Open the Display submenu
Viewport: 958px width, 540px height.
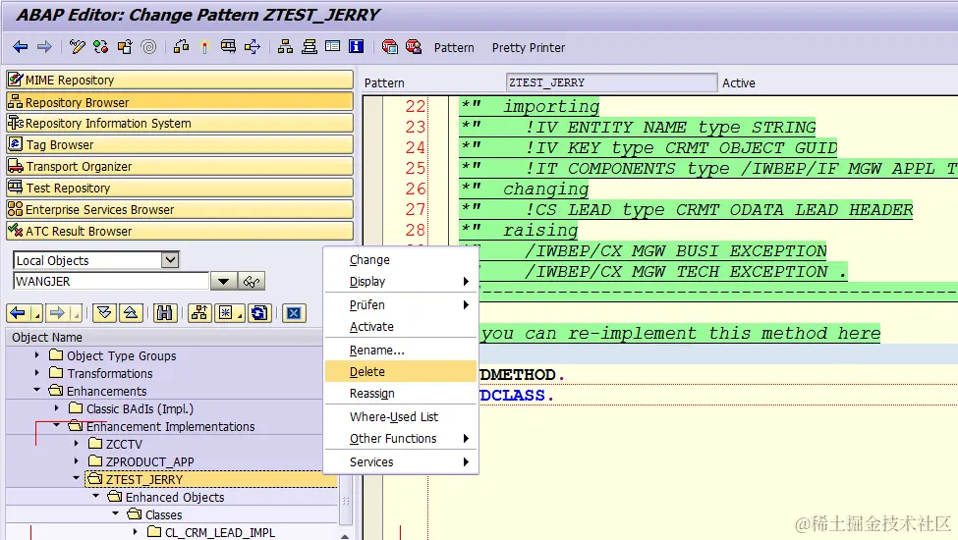tap(400, 281)
